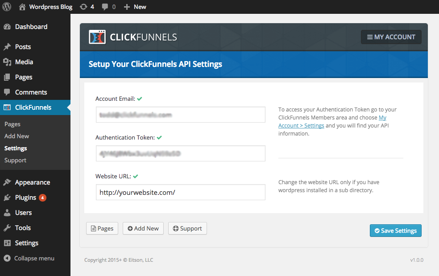Viewport: 439px width, 276px height.
Task: Click the Support button below the form
Action: [187, 228]
